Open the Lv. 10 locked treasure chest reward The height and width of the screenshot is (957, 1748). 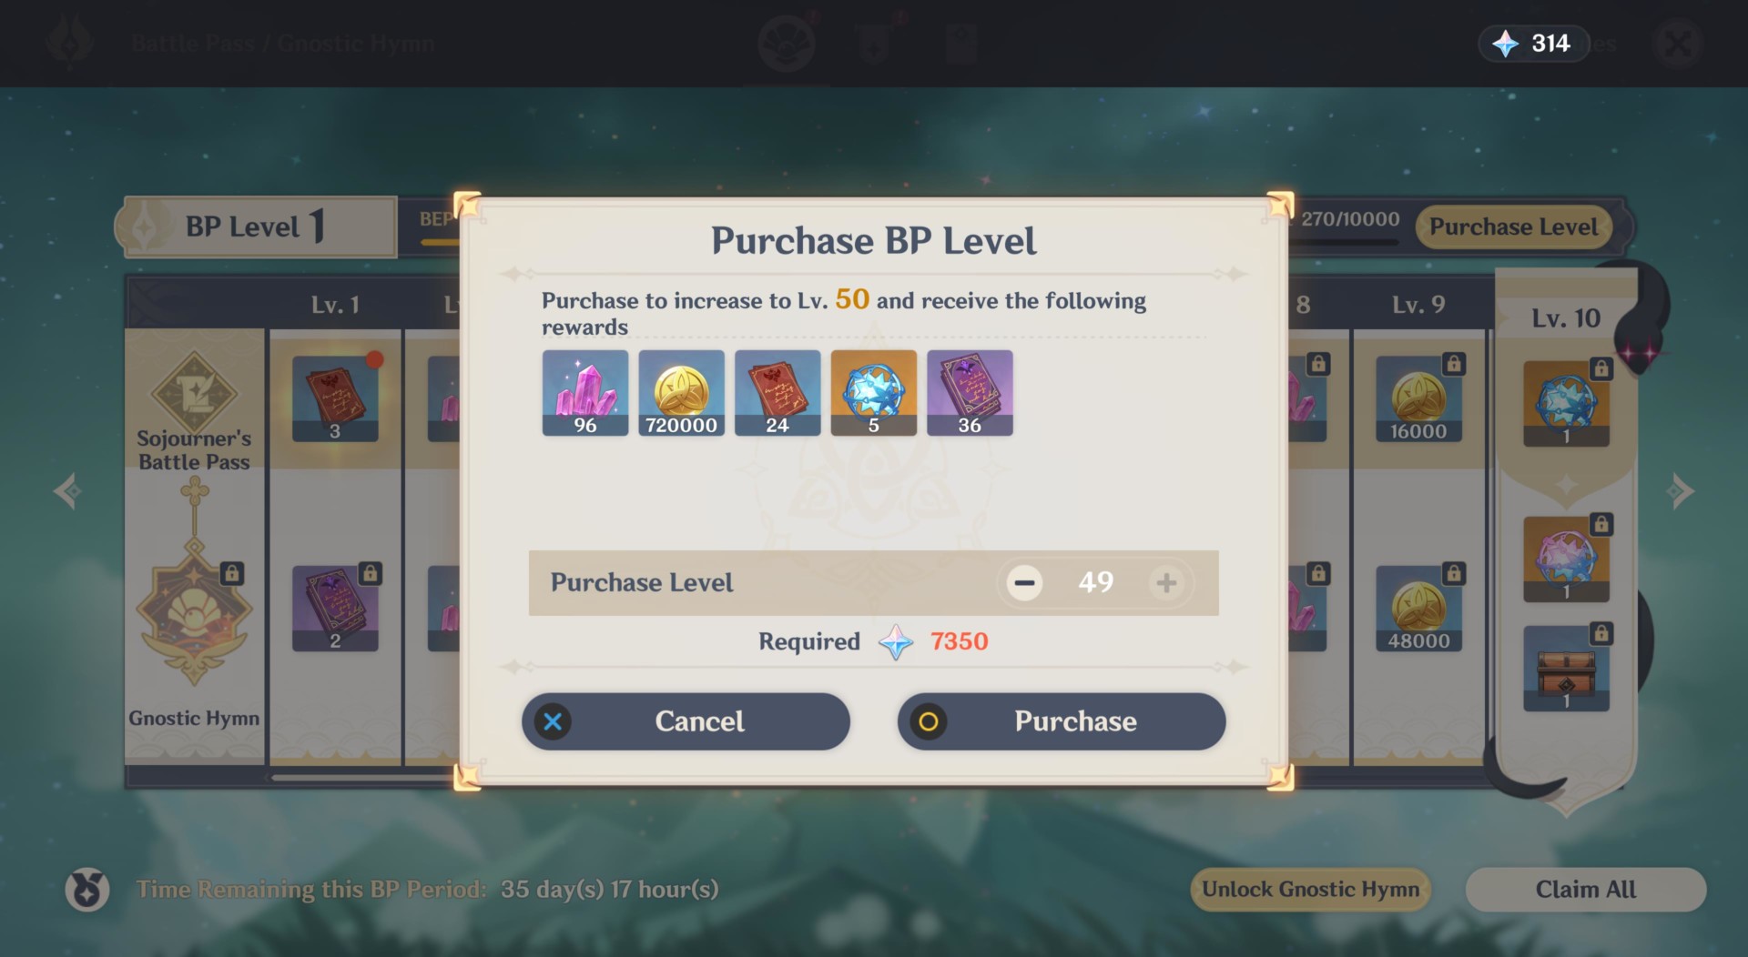coord(1566,669)
